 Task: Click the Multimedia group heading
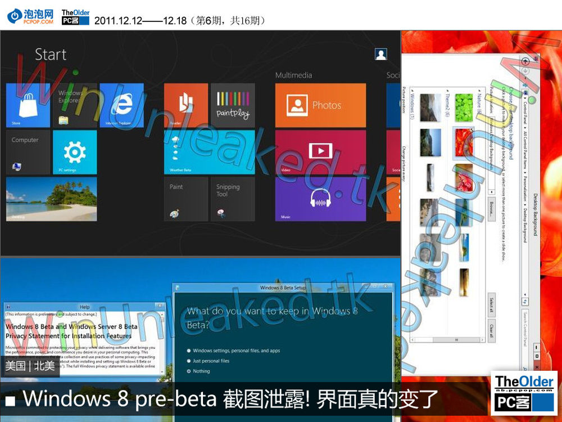pos(293,75)
